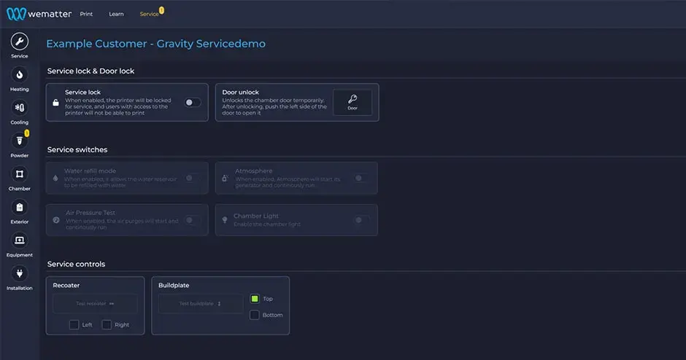Screen dimensions: 686x360
Task: Open the Powder section icon
Action: 20,141
